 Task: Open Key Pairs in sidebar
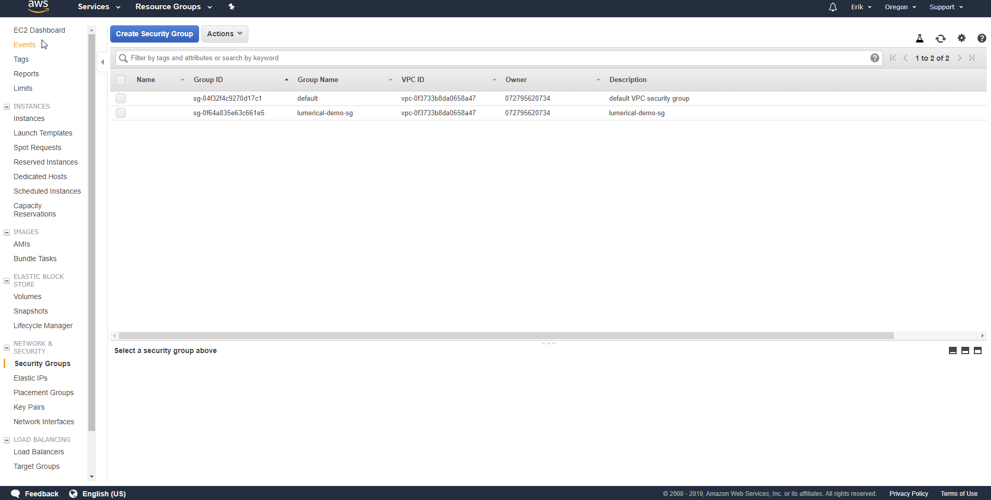(x=29, y=407)
